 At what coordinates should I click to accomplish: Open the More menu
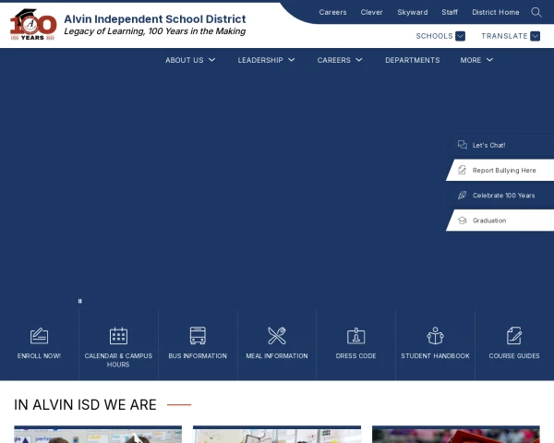pyautogui.click(x=470, y=60)
